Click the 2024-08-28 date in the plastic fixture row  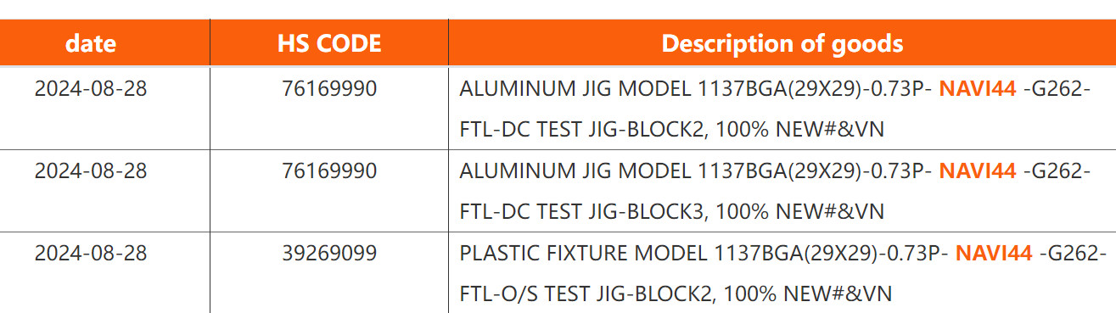(91, 254)
